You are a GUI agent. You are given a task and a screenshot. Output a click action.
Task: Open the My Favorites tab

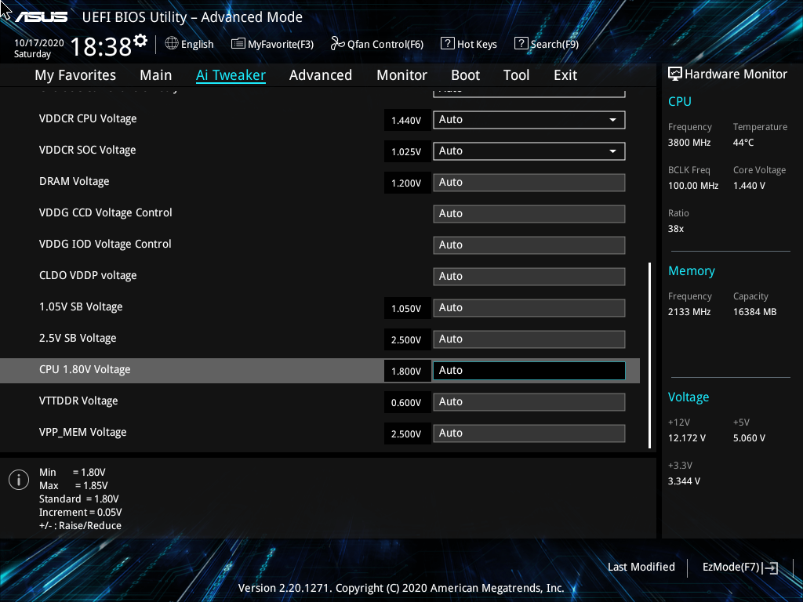click(75, 75)
